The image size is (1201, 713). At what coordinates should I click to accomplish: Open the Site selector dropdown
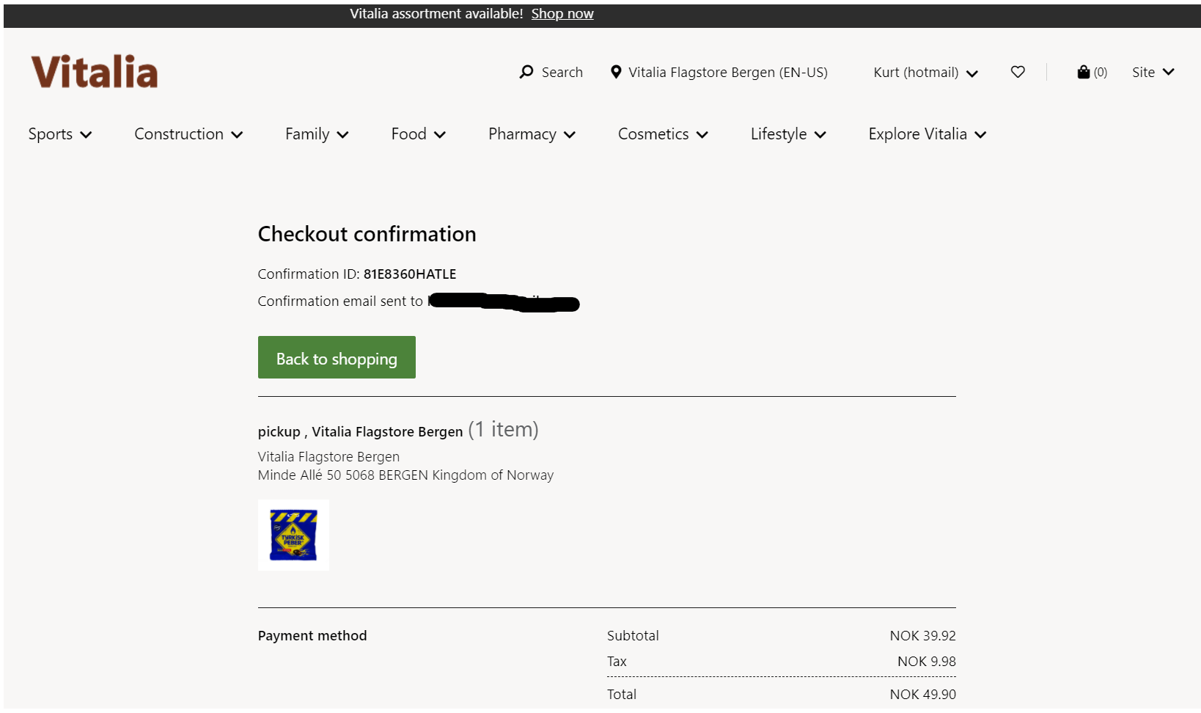coord(1153,72)
